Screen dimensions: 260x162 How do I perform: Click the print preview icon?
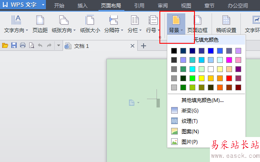point(31,45)
